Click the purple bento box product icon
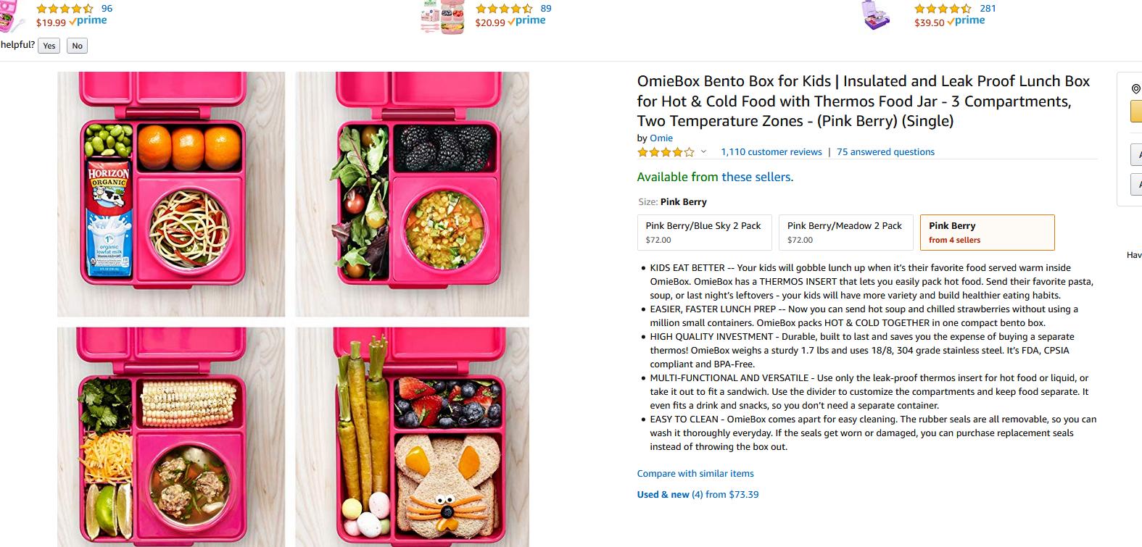The width and height of the screenshot is (1142, 547). point(877,15)
